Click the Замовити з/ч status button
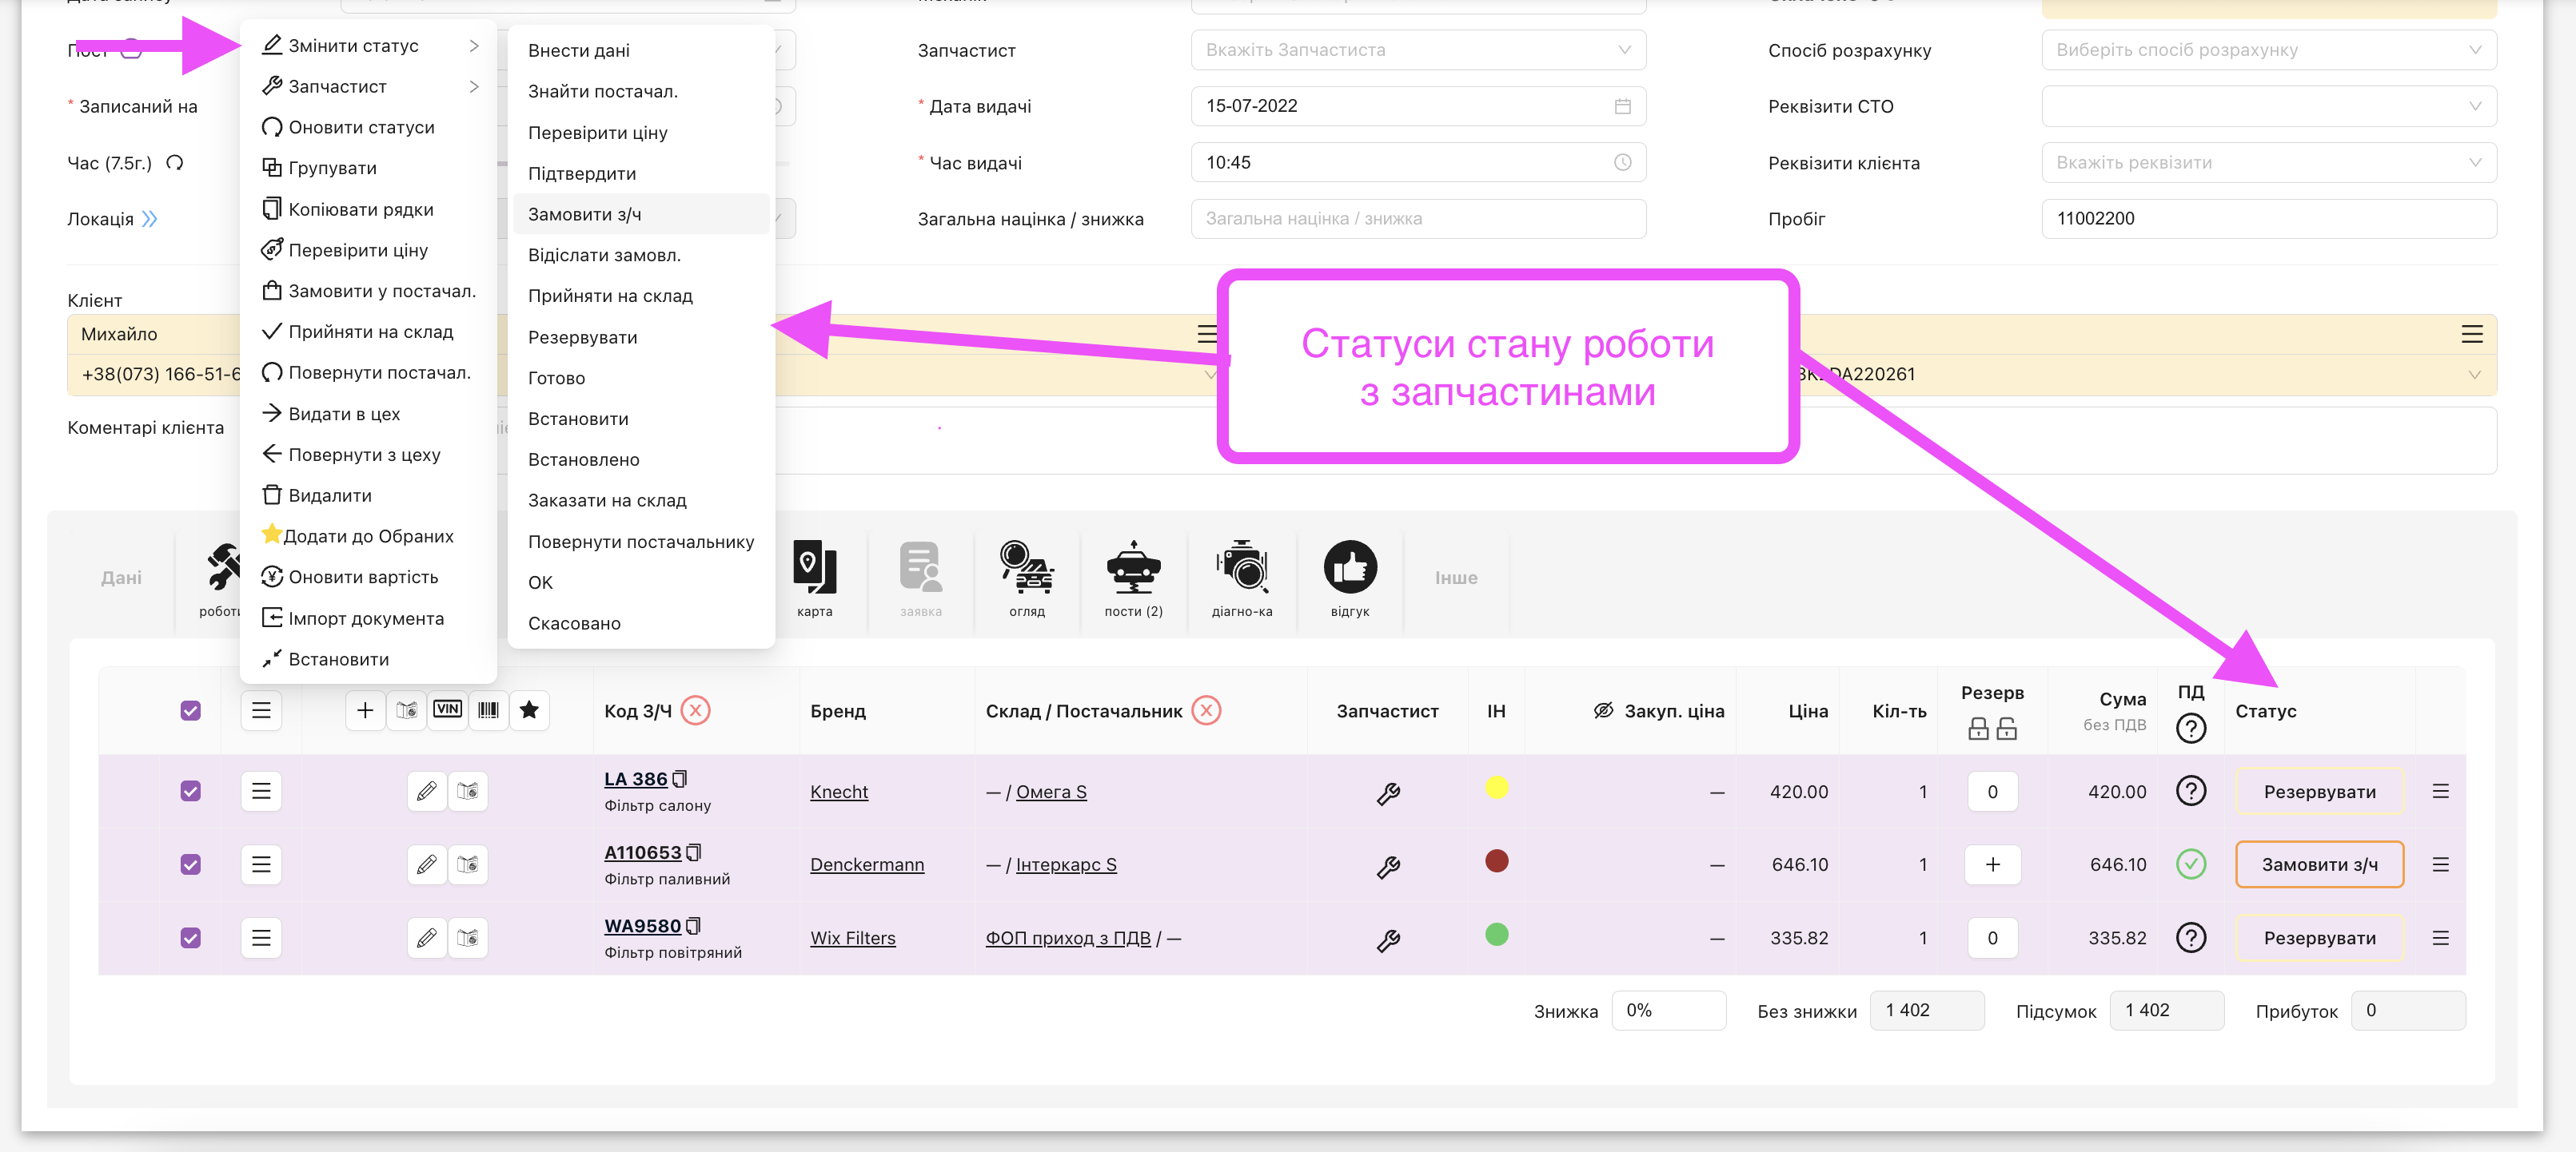 [2318, 864]
